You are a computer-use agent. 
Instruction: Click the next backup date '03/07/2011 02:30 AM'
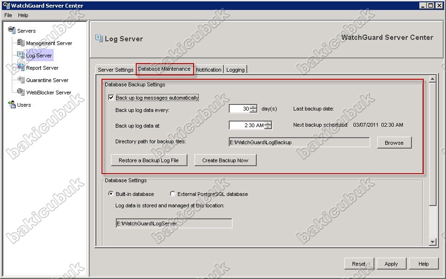[x=378, y=125]
